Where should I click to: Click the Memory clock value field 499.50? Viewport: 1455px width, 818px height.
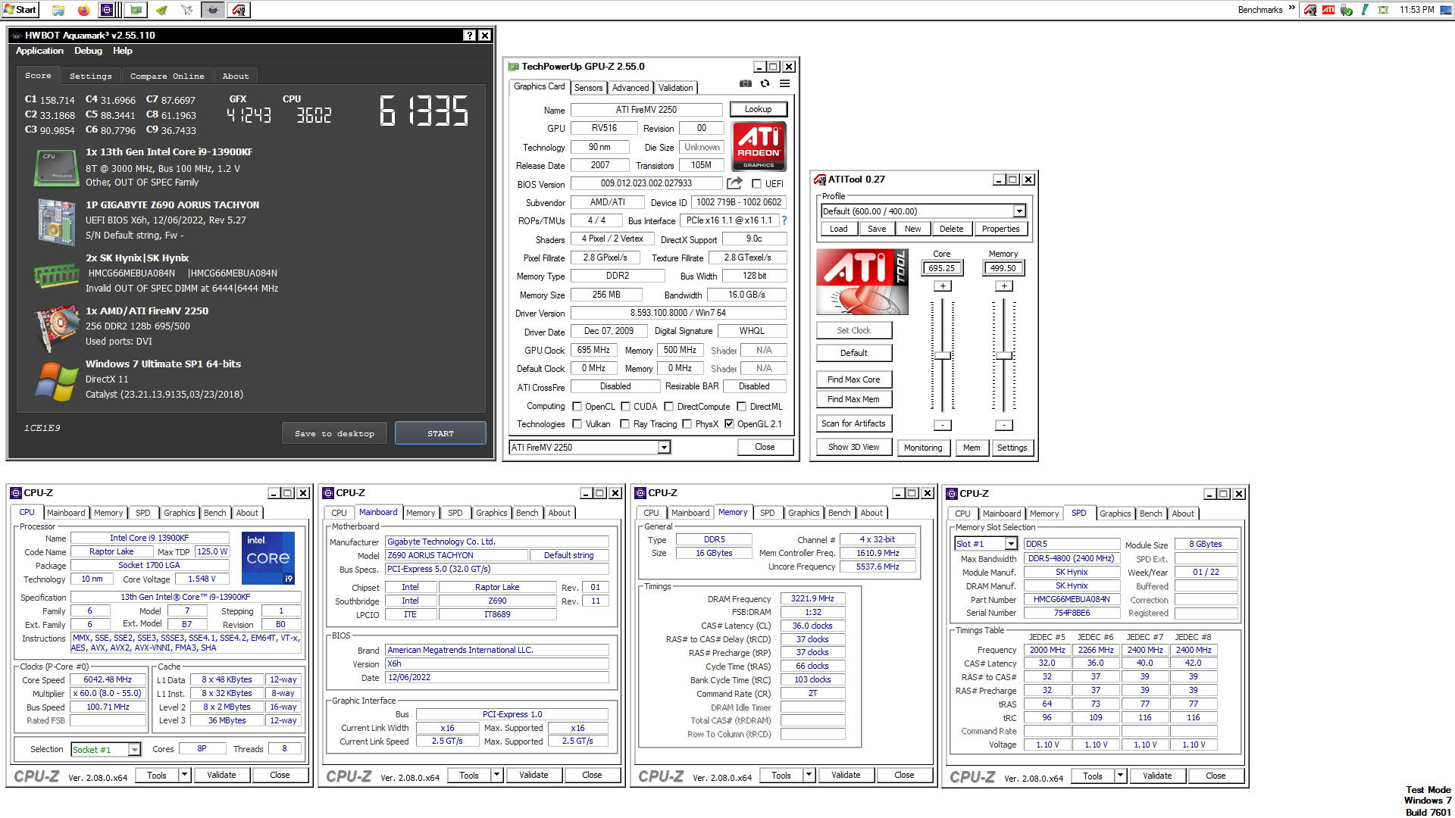pos(1003,268)
